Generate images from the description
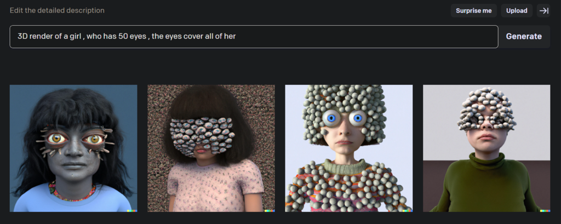Viewport: 561px width, 224px height. click(524, 37)
